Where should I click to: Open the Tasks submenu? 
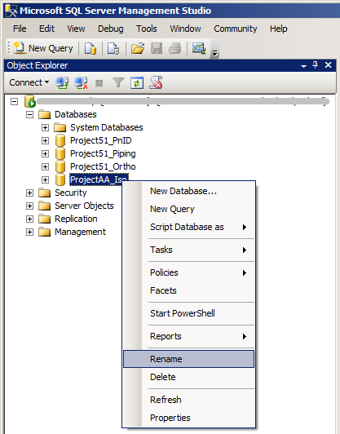[188, 250]
